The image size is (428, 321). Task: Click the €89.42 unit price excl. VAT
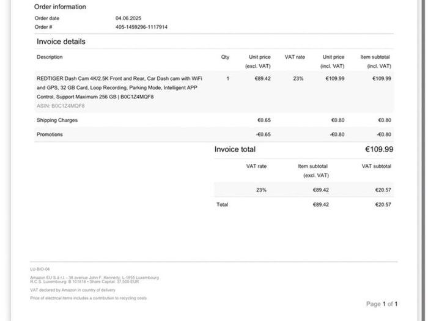click(262, 79)
